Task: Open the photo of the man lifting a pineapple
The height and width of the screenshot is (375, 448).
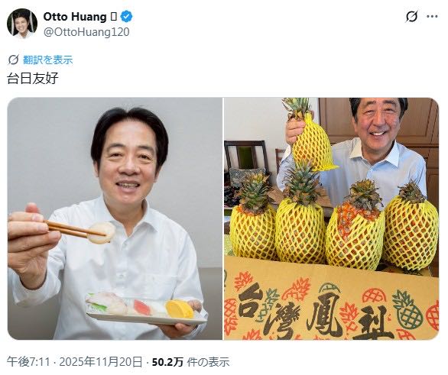Action: 331,218
